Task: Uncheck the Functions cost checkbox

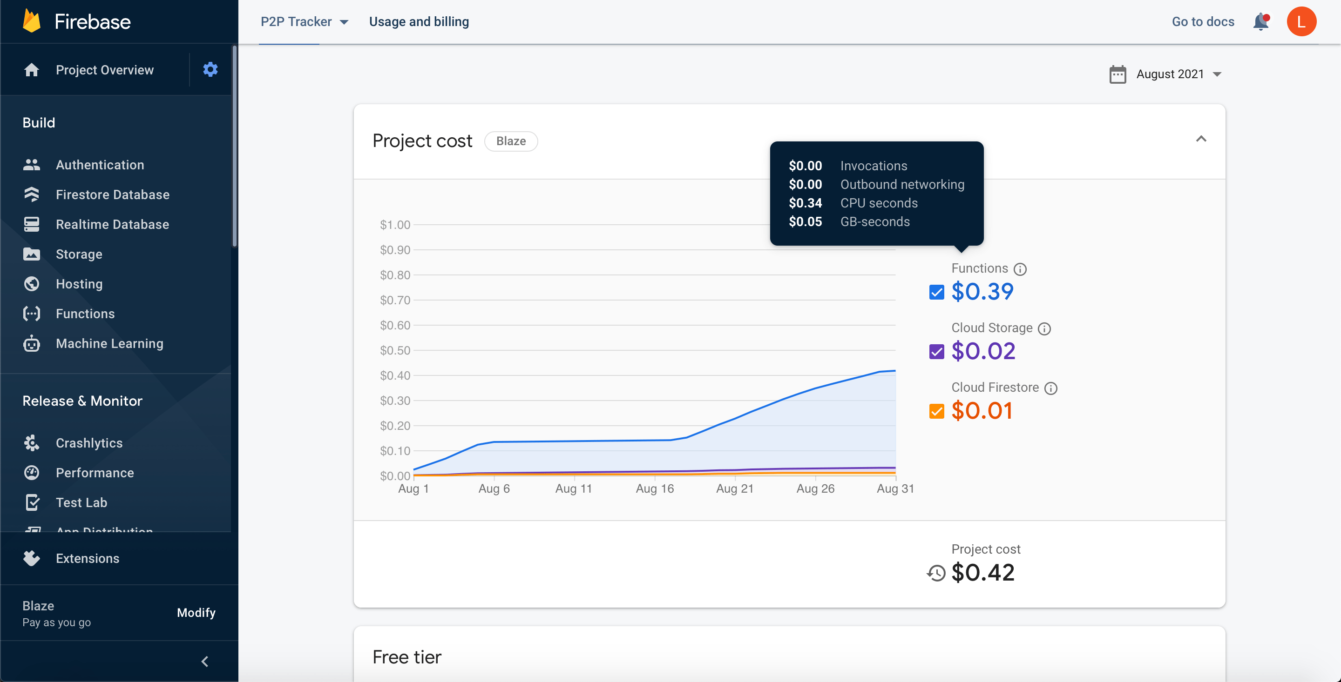Action: [936, 292]
